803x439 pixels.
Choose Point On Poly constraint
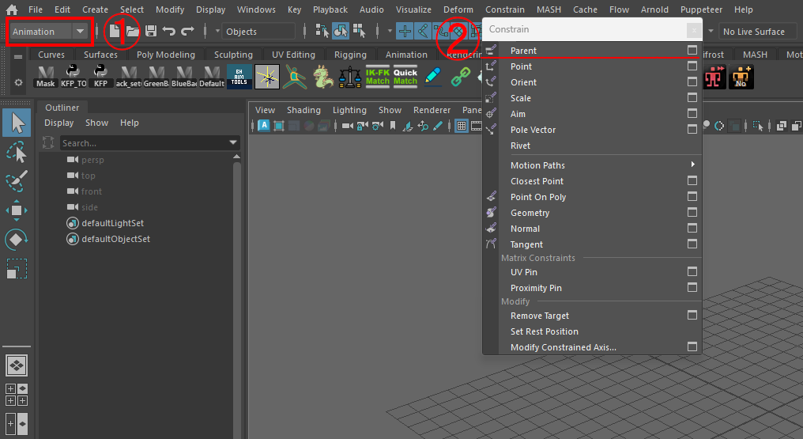[x=538, y=197]
